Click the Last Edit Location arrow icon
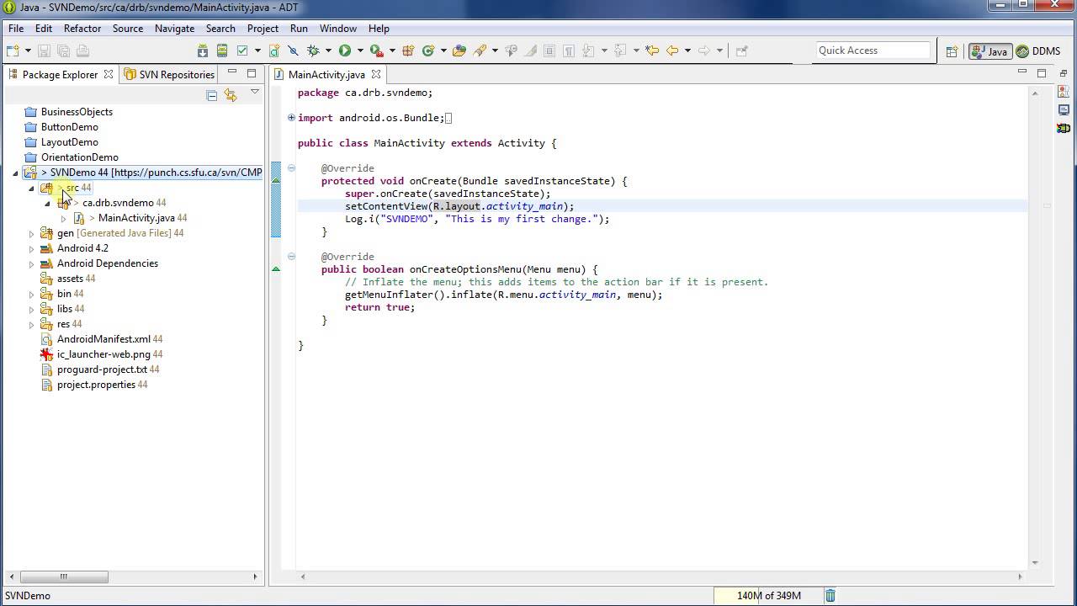Image resolution: width=1077 pixels, height=606 pixels. [x=652, y=50]
